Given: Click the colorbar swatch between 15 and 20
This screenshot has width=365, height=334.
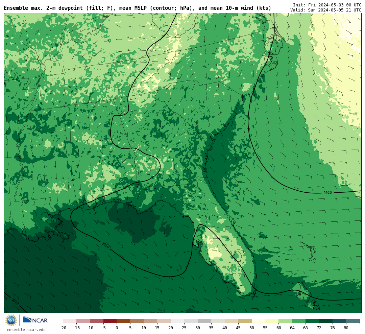Looking at the screenshot, I should (164, 321).
